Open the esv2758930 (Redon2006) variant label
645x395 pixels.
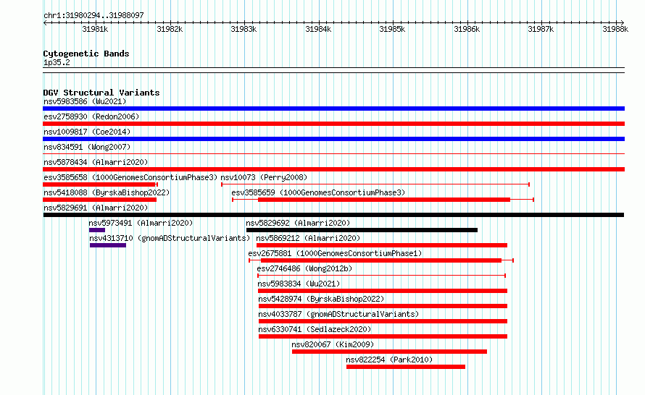point(91,116)
